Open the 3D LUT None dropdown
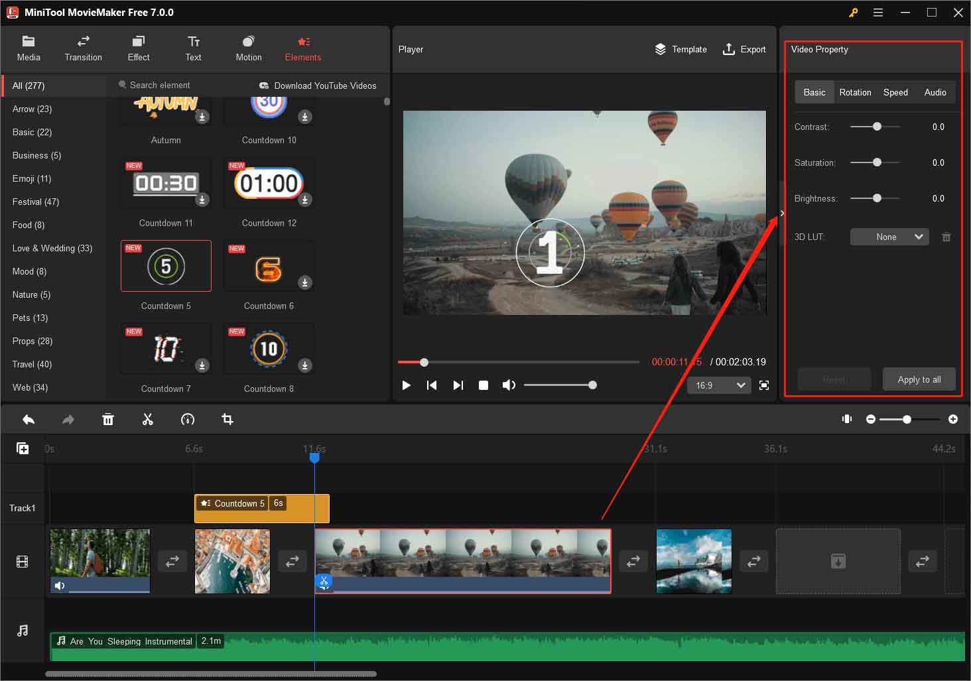Image resolution: width=971 pixels, height=681 pixels. (889, 237)
